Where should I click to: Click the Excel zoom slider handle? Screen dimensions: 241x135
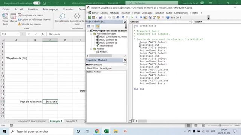[x=220, y=125]
